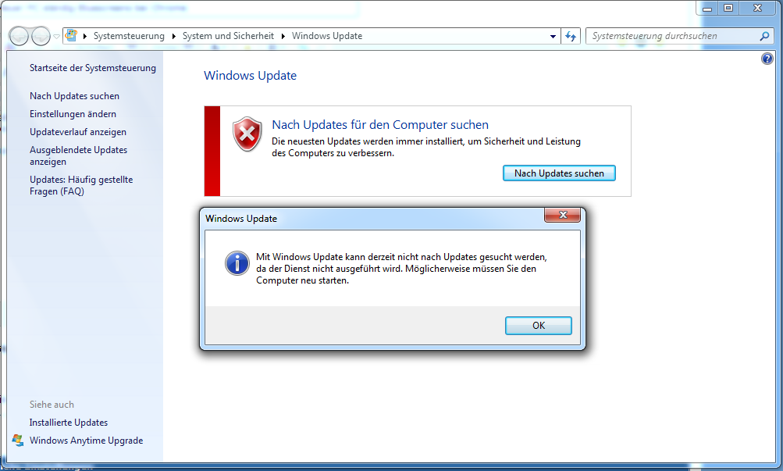Open Updateverlauf anzeigen link

78,132
